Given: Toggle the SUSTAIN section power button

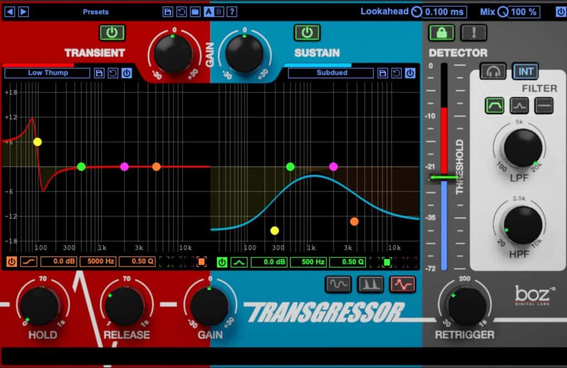Looking at the screenshot, I should tap(307, 33).
